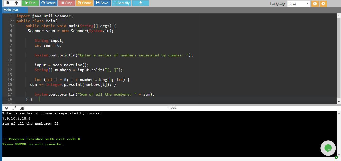Create a new file with the page icon

coord(8,3)
